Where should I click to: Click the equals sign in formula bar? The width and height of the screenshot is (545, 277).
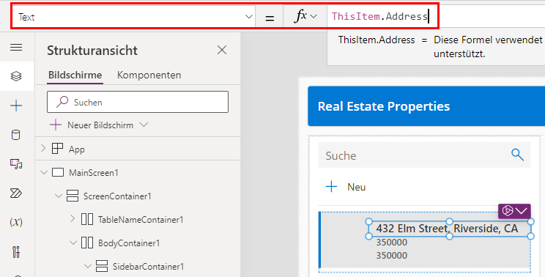tap(270, 18)
